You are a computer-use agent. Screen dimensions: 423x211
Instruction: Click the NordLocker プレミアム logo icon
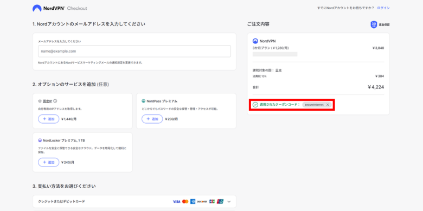coord(40,140)
